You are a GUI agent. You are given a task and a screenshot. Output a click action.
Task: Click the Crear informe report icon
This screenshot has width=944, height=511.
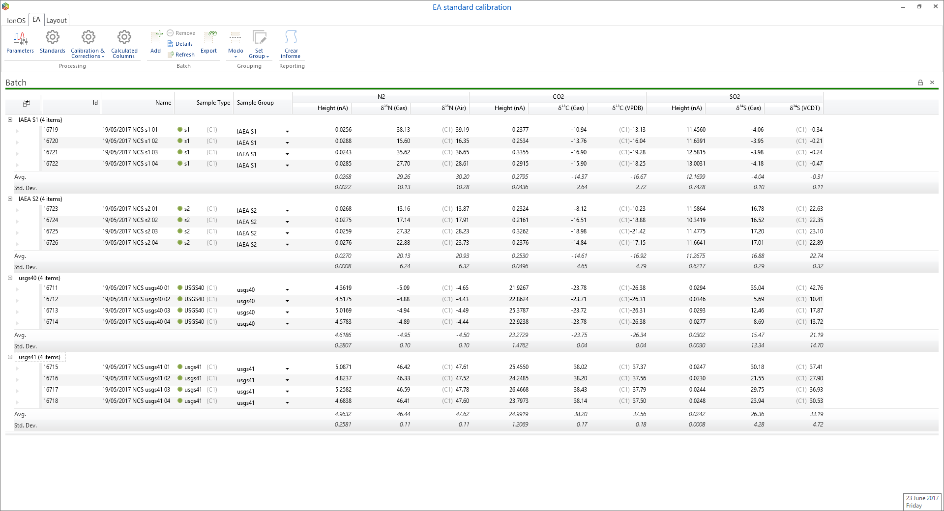(x=291, y=43)
